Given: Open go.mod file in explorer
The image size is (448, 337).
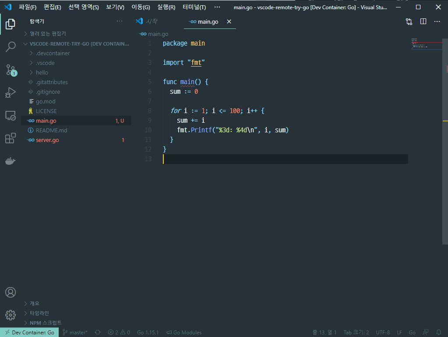Looking at the screenshot, I should (x=76, y=102).
